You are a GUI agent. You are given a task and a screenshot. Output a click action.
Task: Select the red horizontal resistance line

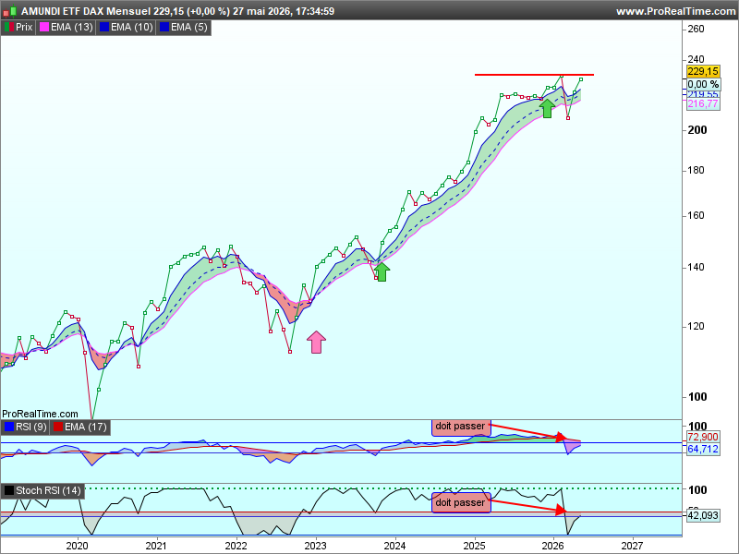534,75
